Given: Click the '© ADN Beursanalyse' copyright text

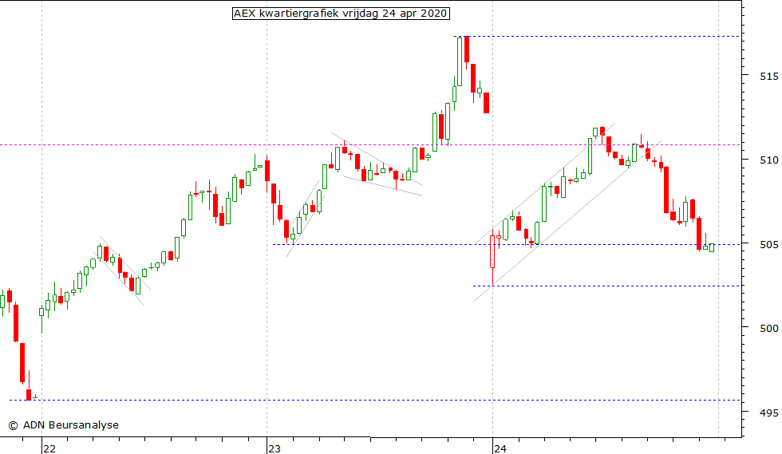Looking at the screenshot, I should coord(63,425).
